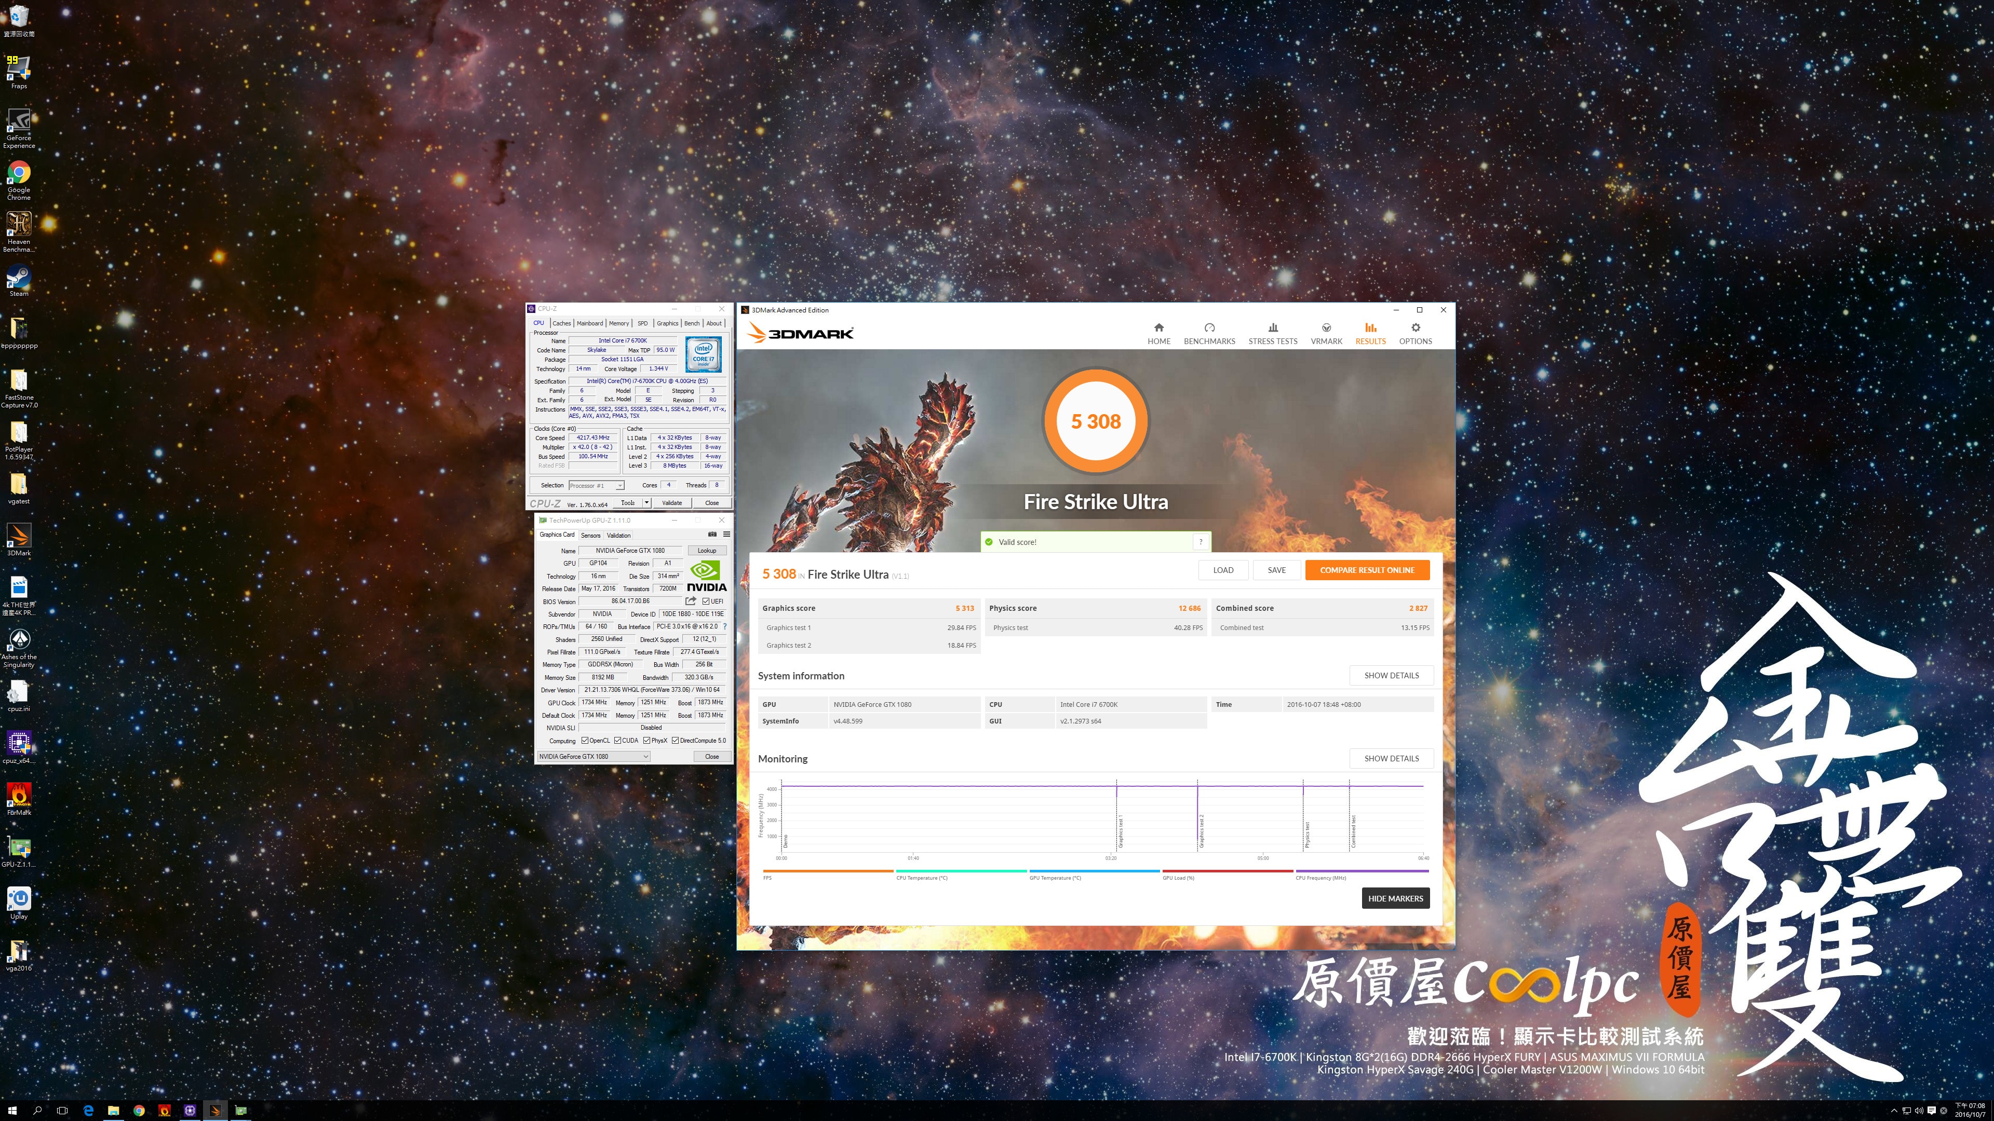The width and height of the screenshot is (1994, 1121).
Task: Show details for System information
Action: tap(1391, 675)
